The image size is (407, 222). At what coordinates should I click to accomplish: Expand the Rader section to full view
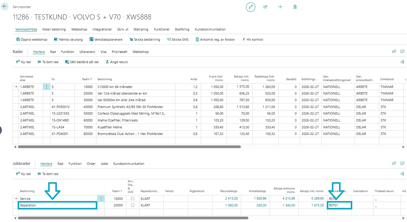point(403,51)
